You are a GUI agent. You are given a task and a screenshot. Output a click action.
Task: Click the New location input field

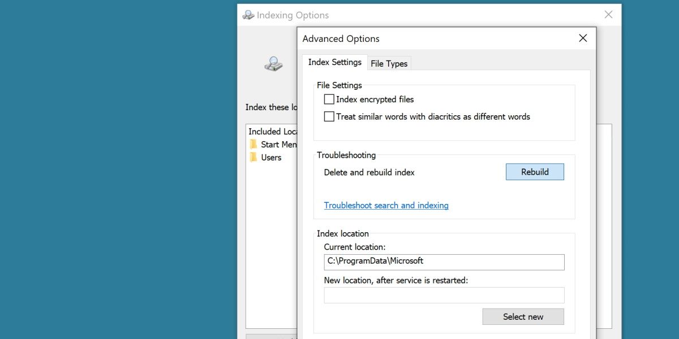point(444,295)
